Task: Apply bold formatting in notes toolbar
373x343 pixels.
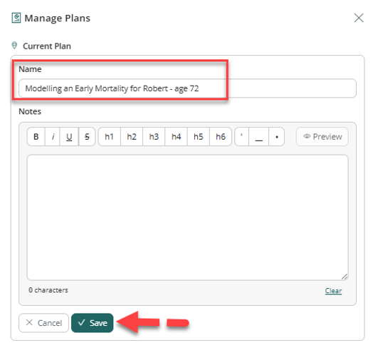Action: pos(36,137)
